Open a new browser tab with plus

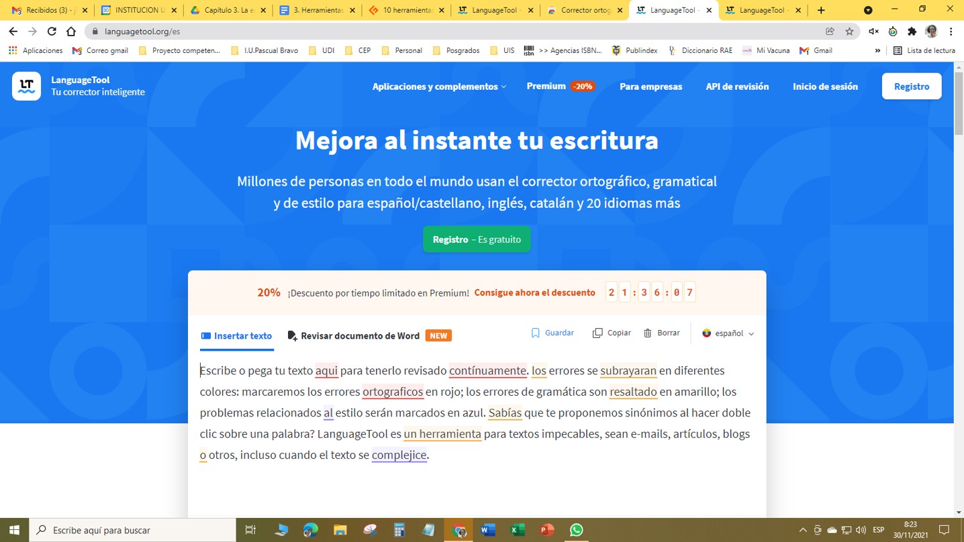click(821, 10)
